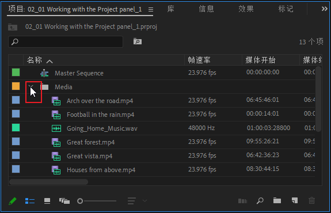Viewport: 331px width, 213px height.
Task: Toggle the green pencil read/write lock
Action: point(13,201)
